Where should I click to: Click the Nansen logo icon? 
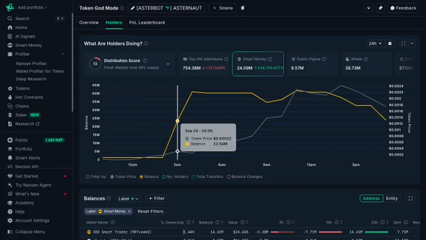[x=10, y=8]
